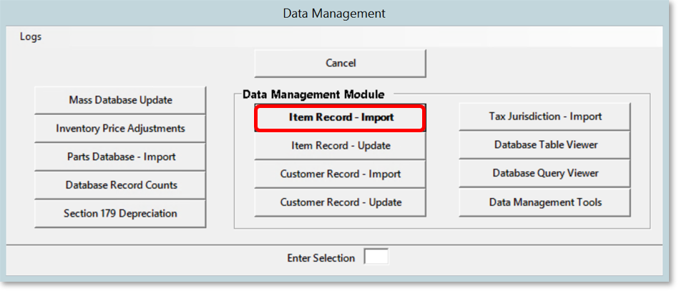Choose Item Record - Update
This screenshot has width=679, height=291.
pos(341,146)
